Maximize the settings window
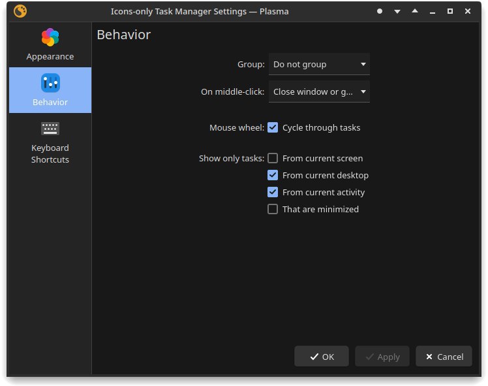Image resolution: width=488 pixels, height=386 pixels. pos(450,11)
